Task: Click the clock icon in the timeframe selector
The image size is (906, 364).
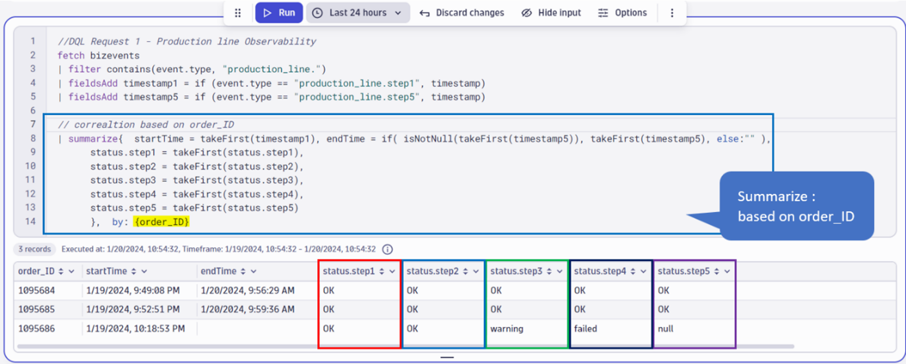Action: pos(318,13)
